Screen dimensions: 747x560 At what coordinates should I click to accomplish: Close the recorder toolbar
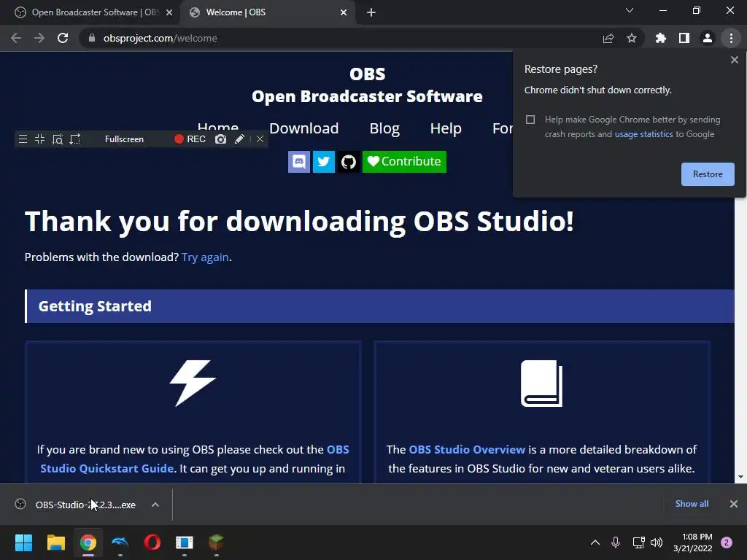[260, 139]
